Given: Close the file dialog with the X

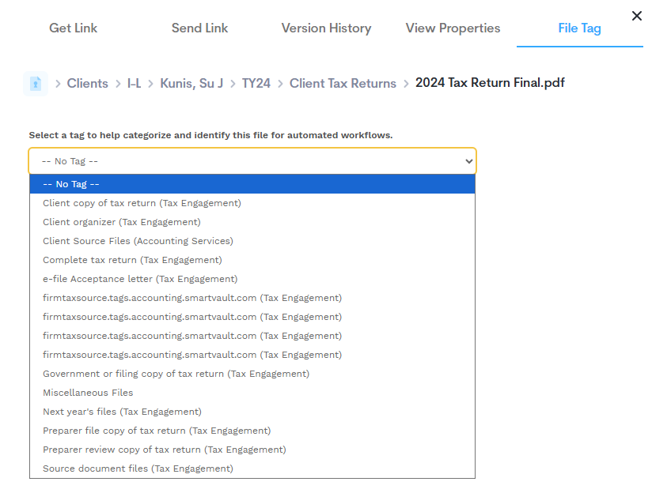Looking at the screenshot, I should (636, 16).
